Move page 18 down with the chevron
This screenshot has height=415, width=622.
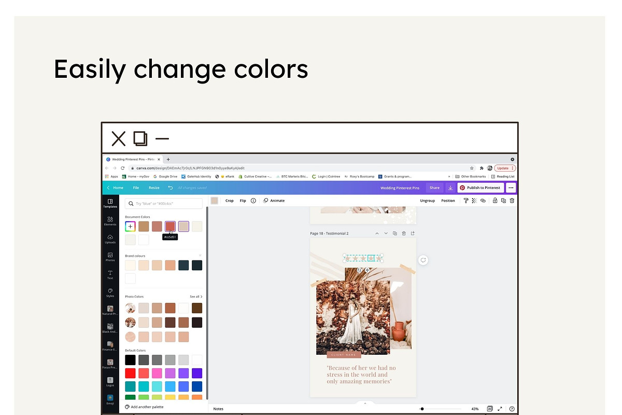point(386,233)
